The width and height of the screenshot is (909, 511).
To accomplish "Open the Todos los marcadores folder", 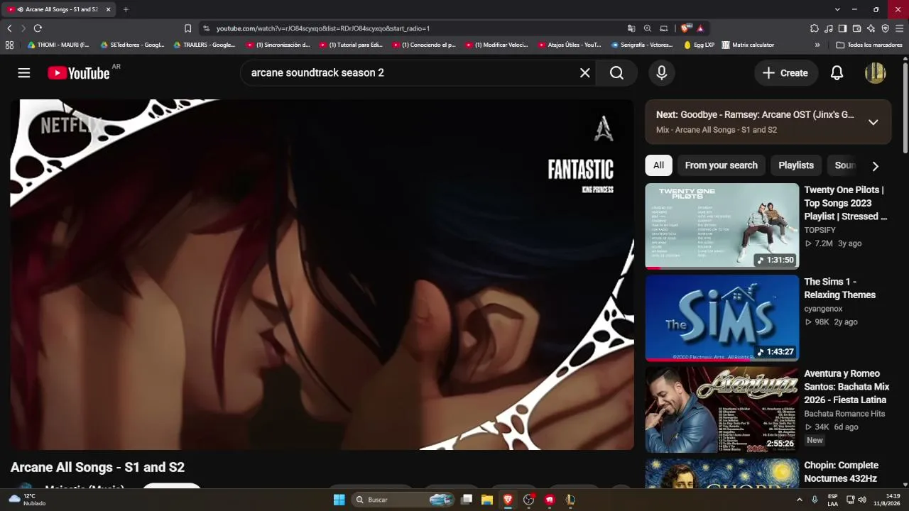I will [869, 45].
